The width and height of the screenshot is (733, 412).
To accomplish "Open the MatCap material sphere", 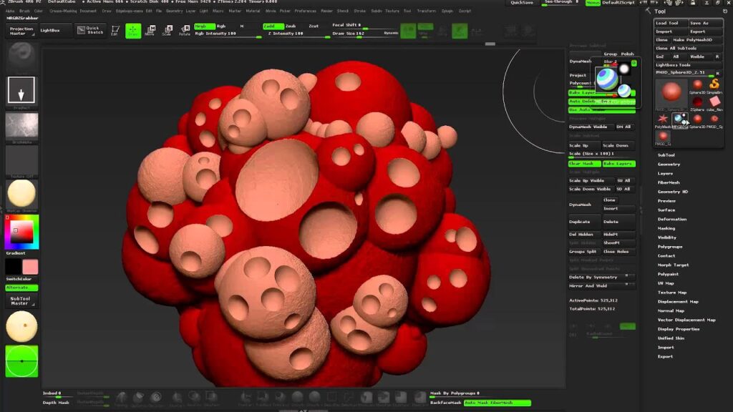I will pos(21,193).
